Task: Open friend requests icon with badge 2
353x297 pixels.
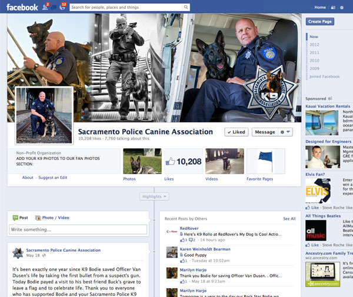Action: pos(45,6)
